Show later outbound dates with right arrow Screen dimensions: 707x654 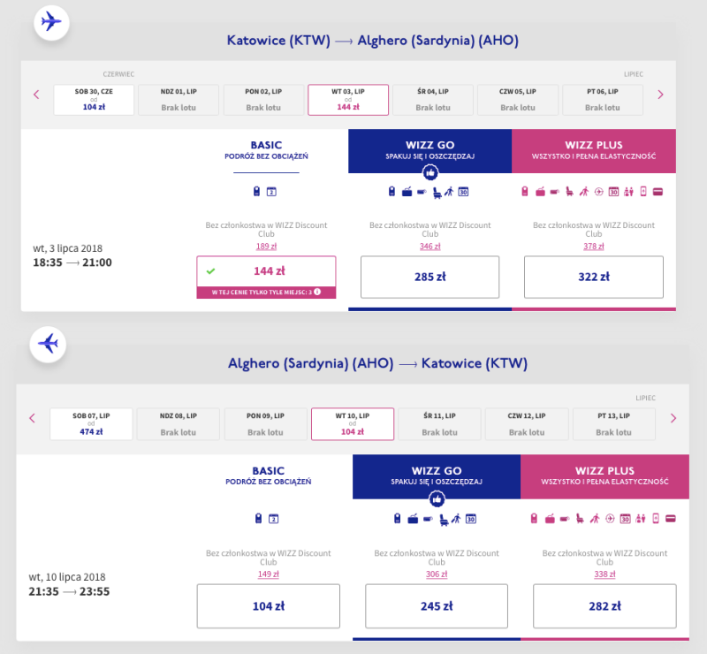(x=660, y=95)
